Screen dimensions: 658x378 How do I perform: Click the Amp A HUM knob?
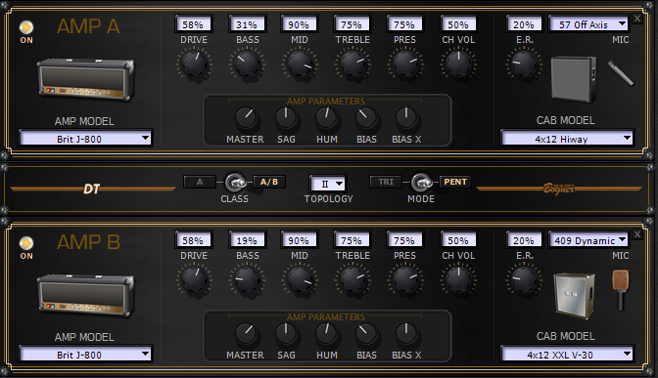point(326,117)
